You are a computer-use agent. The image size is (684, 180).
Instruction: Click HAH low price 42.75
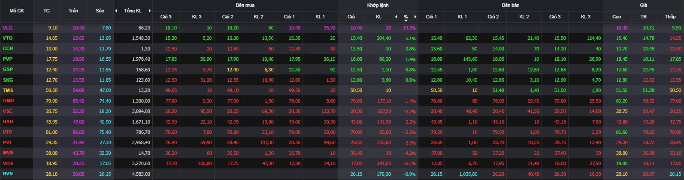(x=675, y=121)
